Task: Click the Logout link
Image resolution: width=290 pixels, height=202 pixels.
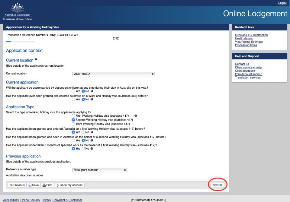Action: point(283,3)
